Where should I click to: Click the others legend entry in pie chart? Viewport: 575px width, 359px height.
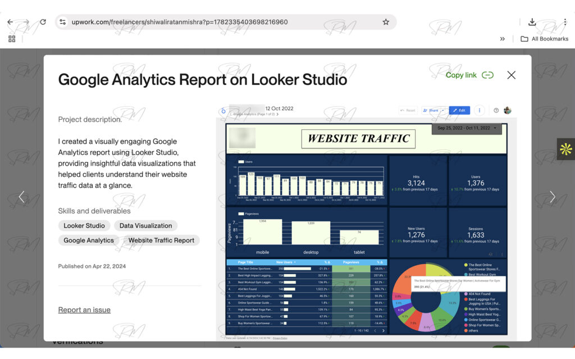[471, 330]
